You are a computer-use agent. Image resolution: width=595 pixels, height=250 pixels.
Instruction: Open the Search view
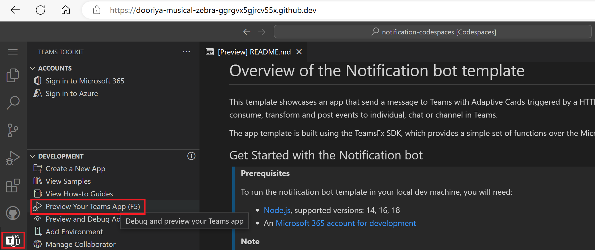[x=13, y=103]
